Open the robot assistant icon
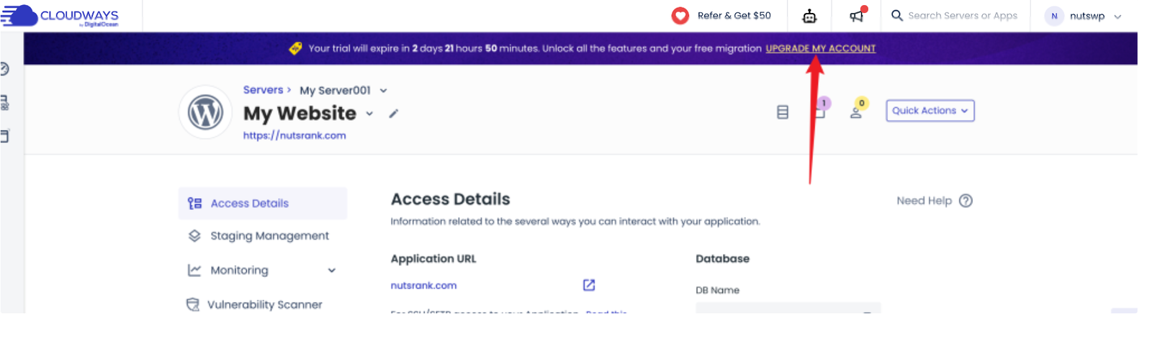This screenshot has height=349, width=1152. click(809, 16)
